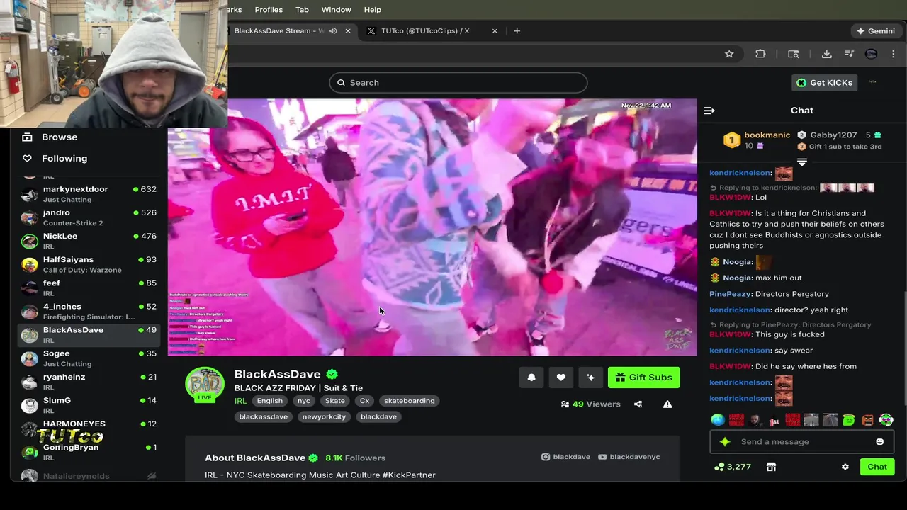Viewport: 907px width, 510px height.
Task: Open SlumG channel in sidebar
Action: click(89, 405)
